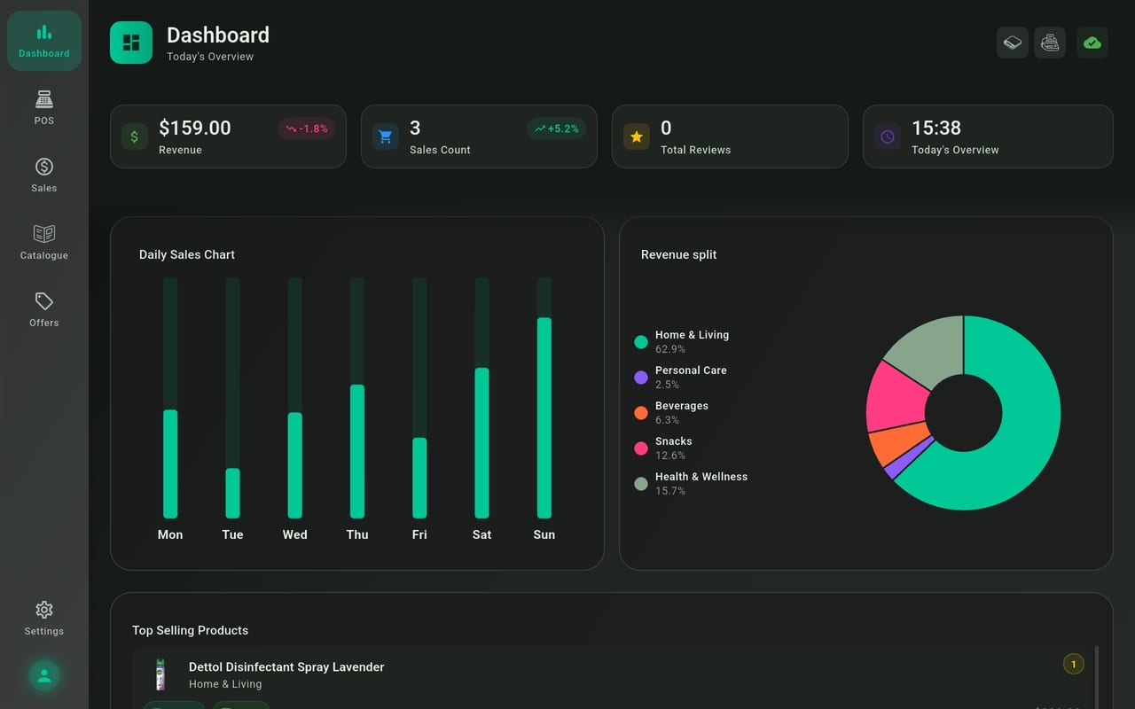Open the Dashboard section in the sidebar
This screenshot has height=709, width=1135.
(x=44, y=41)
